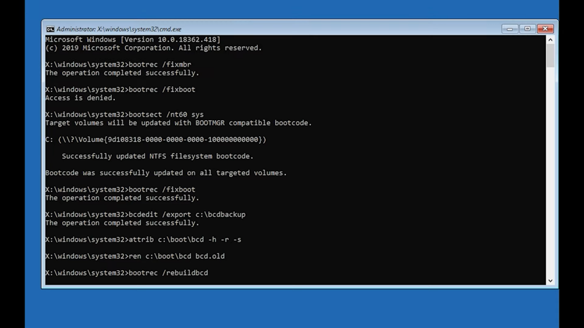
Task: Click the 'attrib c:\boot\bcd -h -r -s' line
Action: click(x=143, y=240)
